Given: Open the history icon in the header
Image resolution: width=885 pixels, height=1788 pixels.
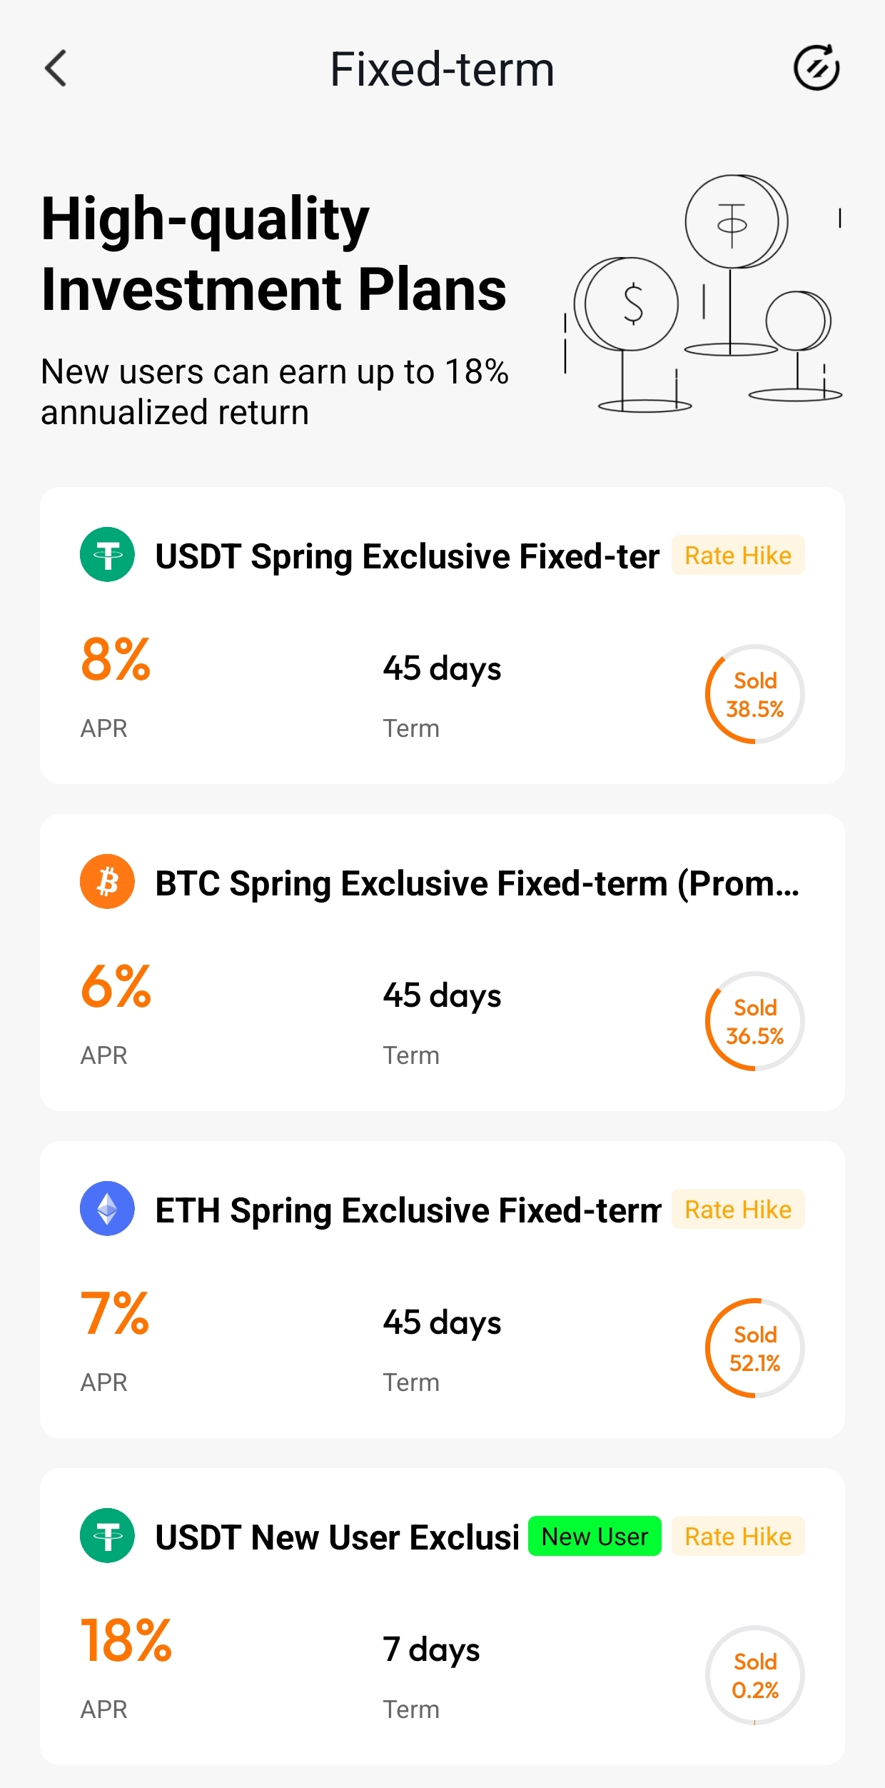Looking at the screenshot, I should (816, 69).
